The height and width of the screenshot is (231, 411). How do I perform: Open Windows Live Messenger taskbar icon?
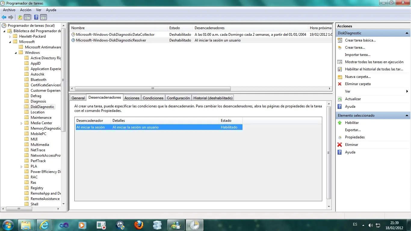click(176, 225)
